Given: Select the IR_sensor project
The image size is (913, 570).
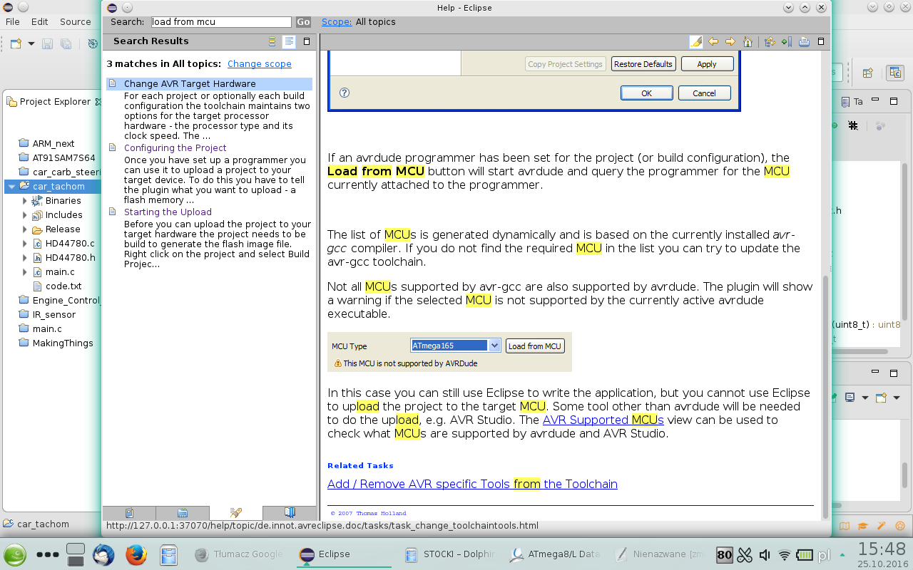Looking at the screenshot, I should click(53, 315).
